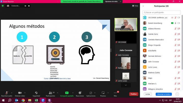Viewport: 183px width, 103px height.
Task: Select Daniel Aisemberg video thumbnail
Action: point(126,25)
